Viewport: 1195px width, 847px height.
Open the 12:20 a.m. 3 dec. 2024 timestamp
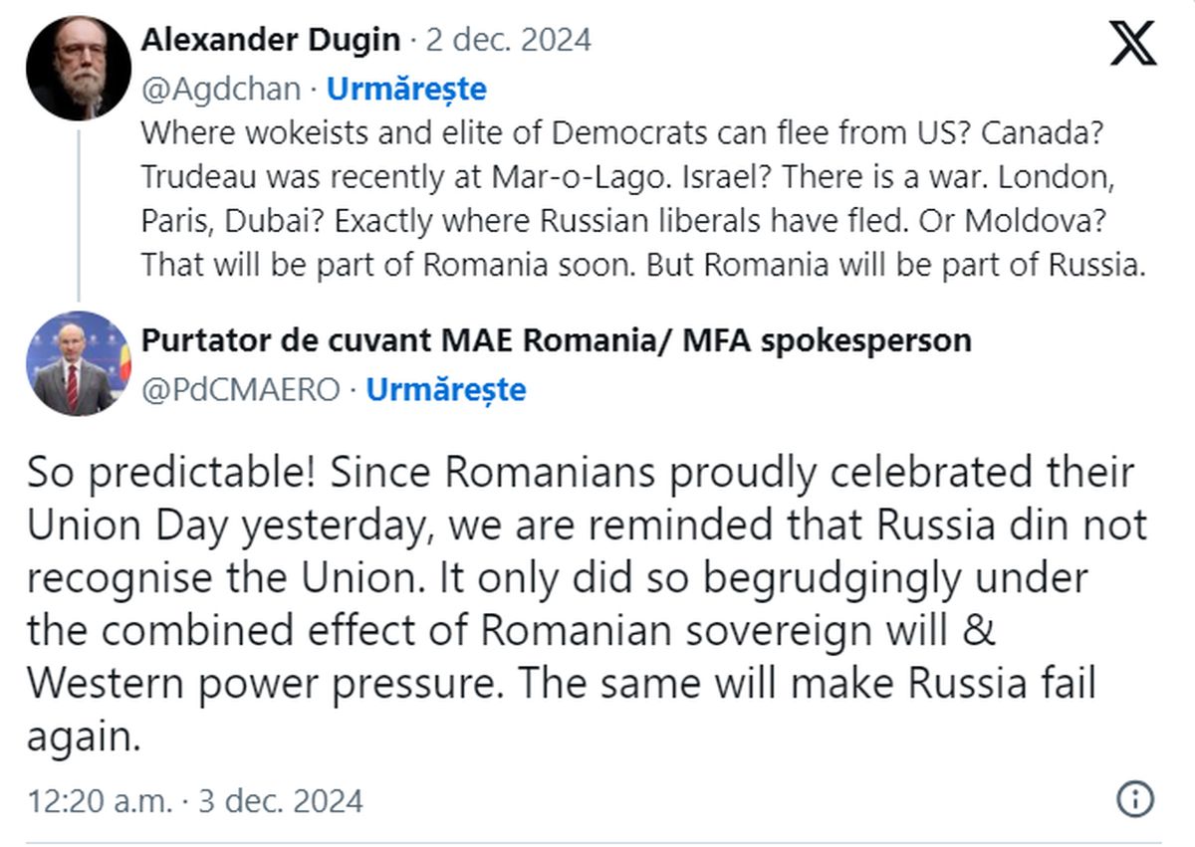pyautogui.click(x=195, y=800)
